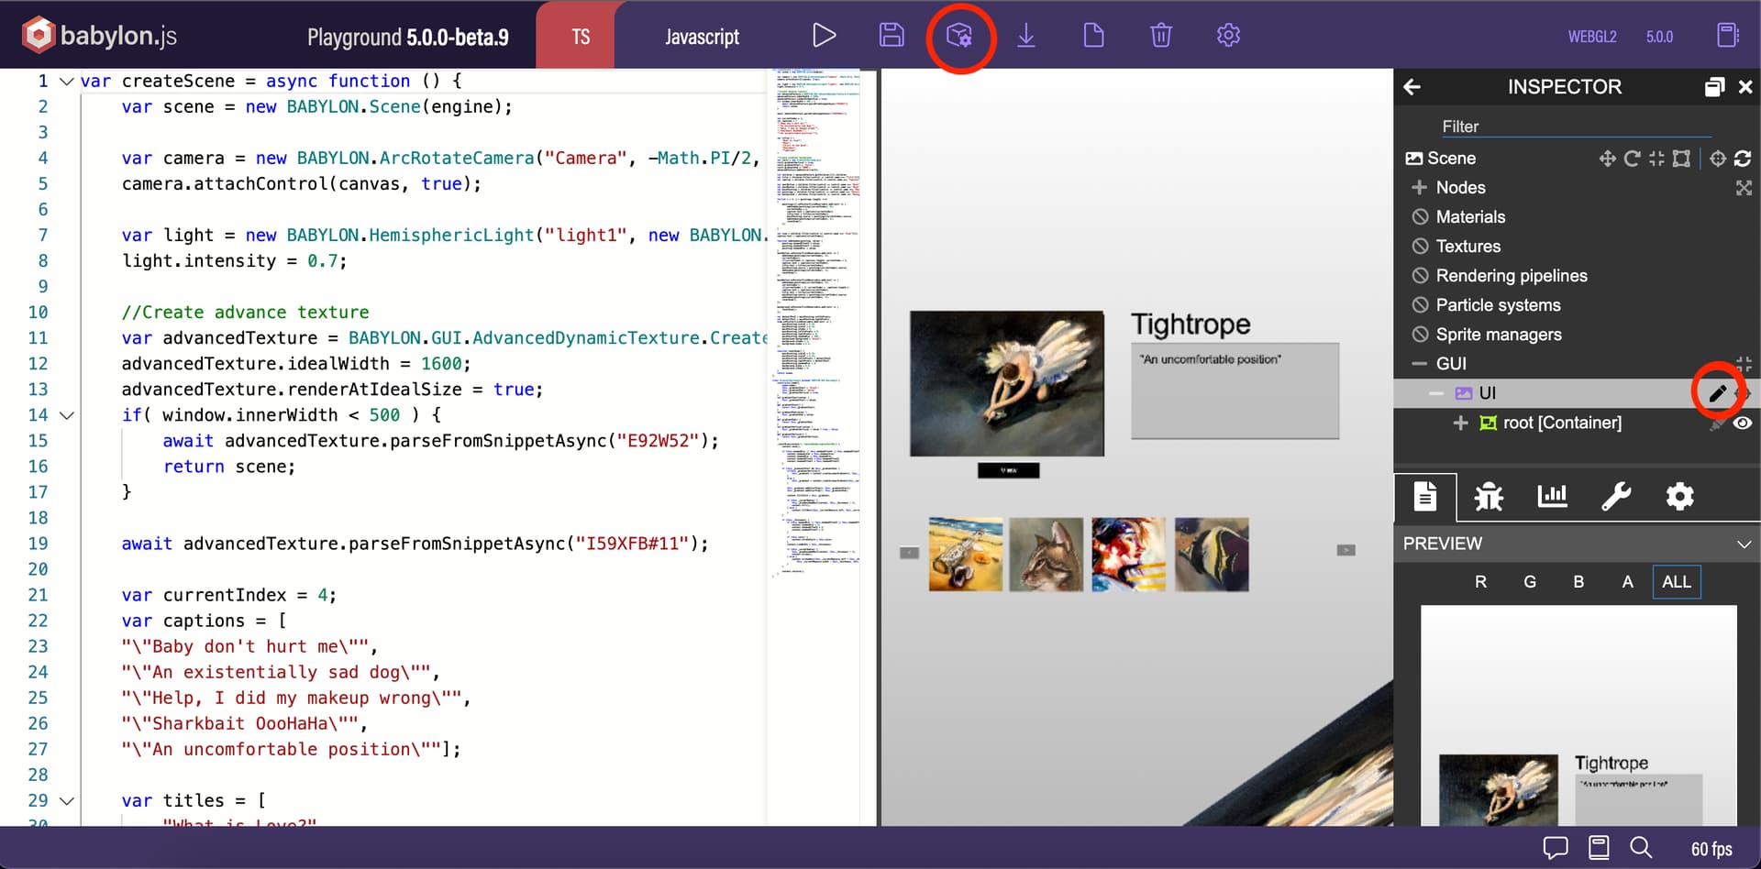The image size is (1761, 869).
Task: Run the playground scene
Action: pos(824,35)
